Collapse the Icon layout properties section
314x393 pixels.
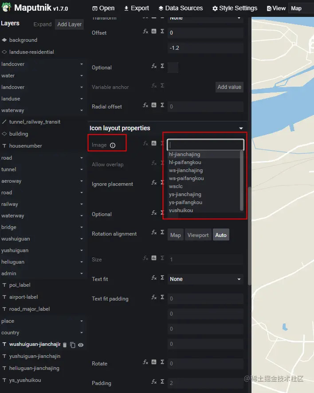click(241, 128)
